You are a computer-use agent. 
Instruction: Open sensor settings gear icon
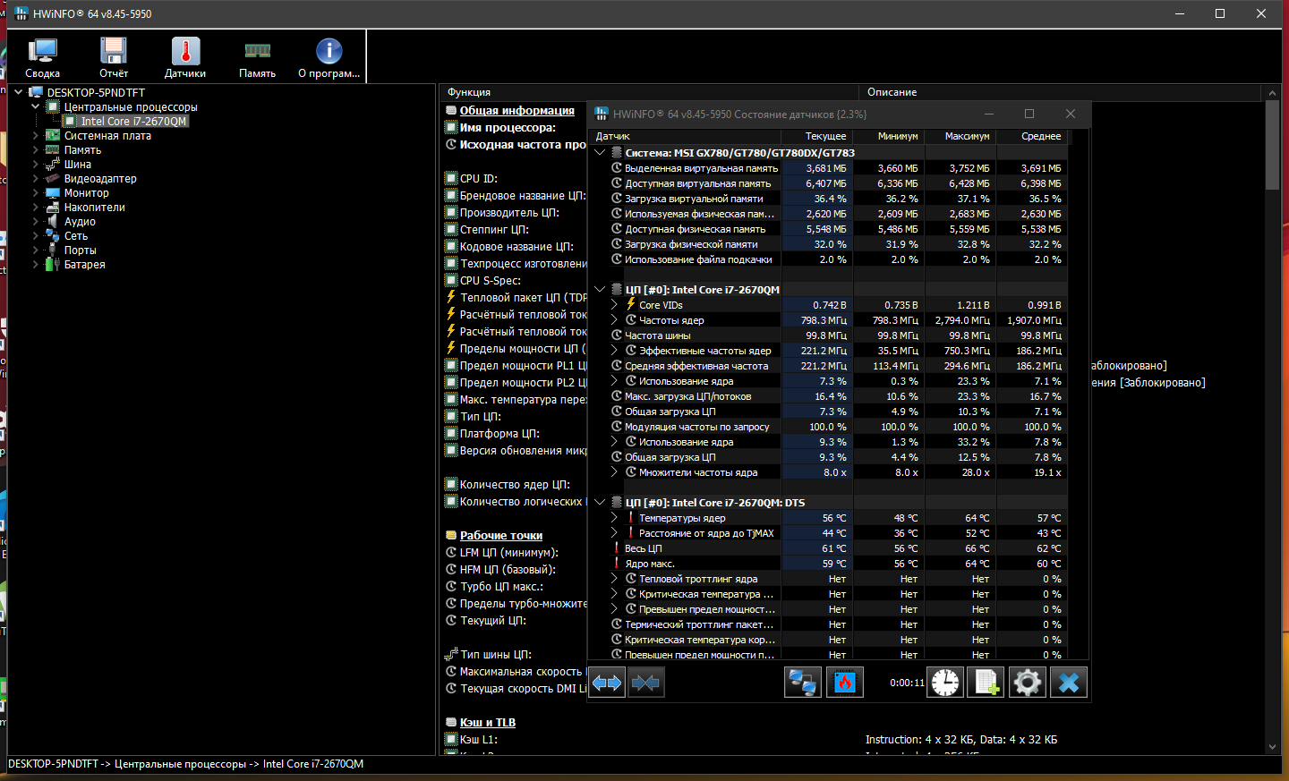tap(1027, 683)
